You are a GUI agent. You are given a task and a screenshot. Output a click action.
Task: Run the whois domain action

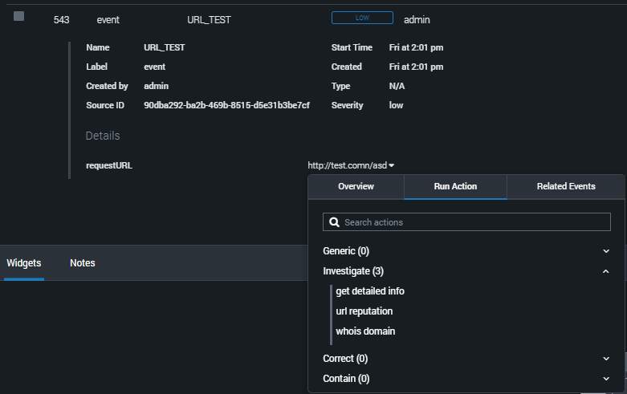coord(365,331)
